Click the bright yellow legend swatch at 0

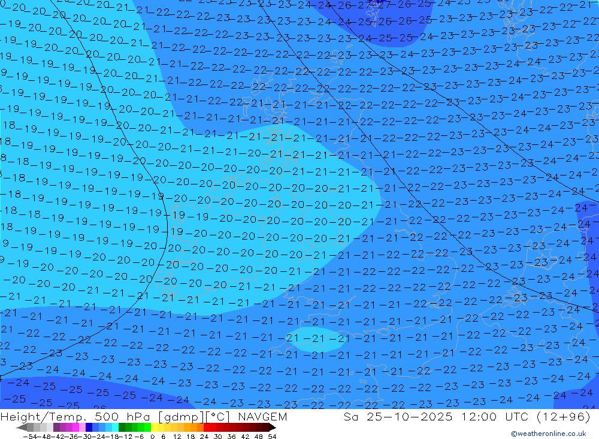click(x=155, y=427)
